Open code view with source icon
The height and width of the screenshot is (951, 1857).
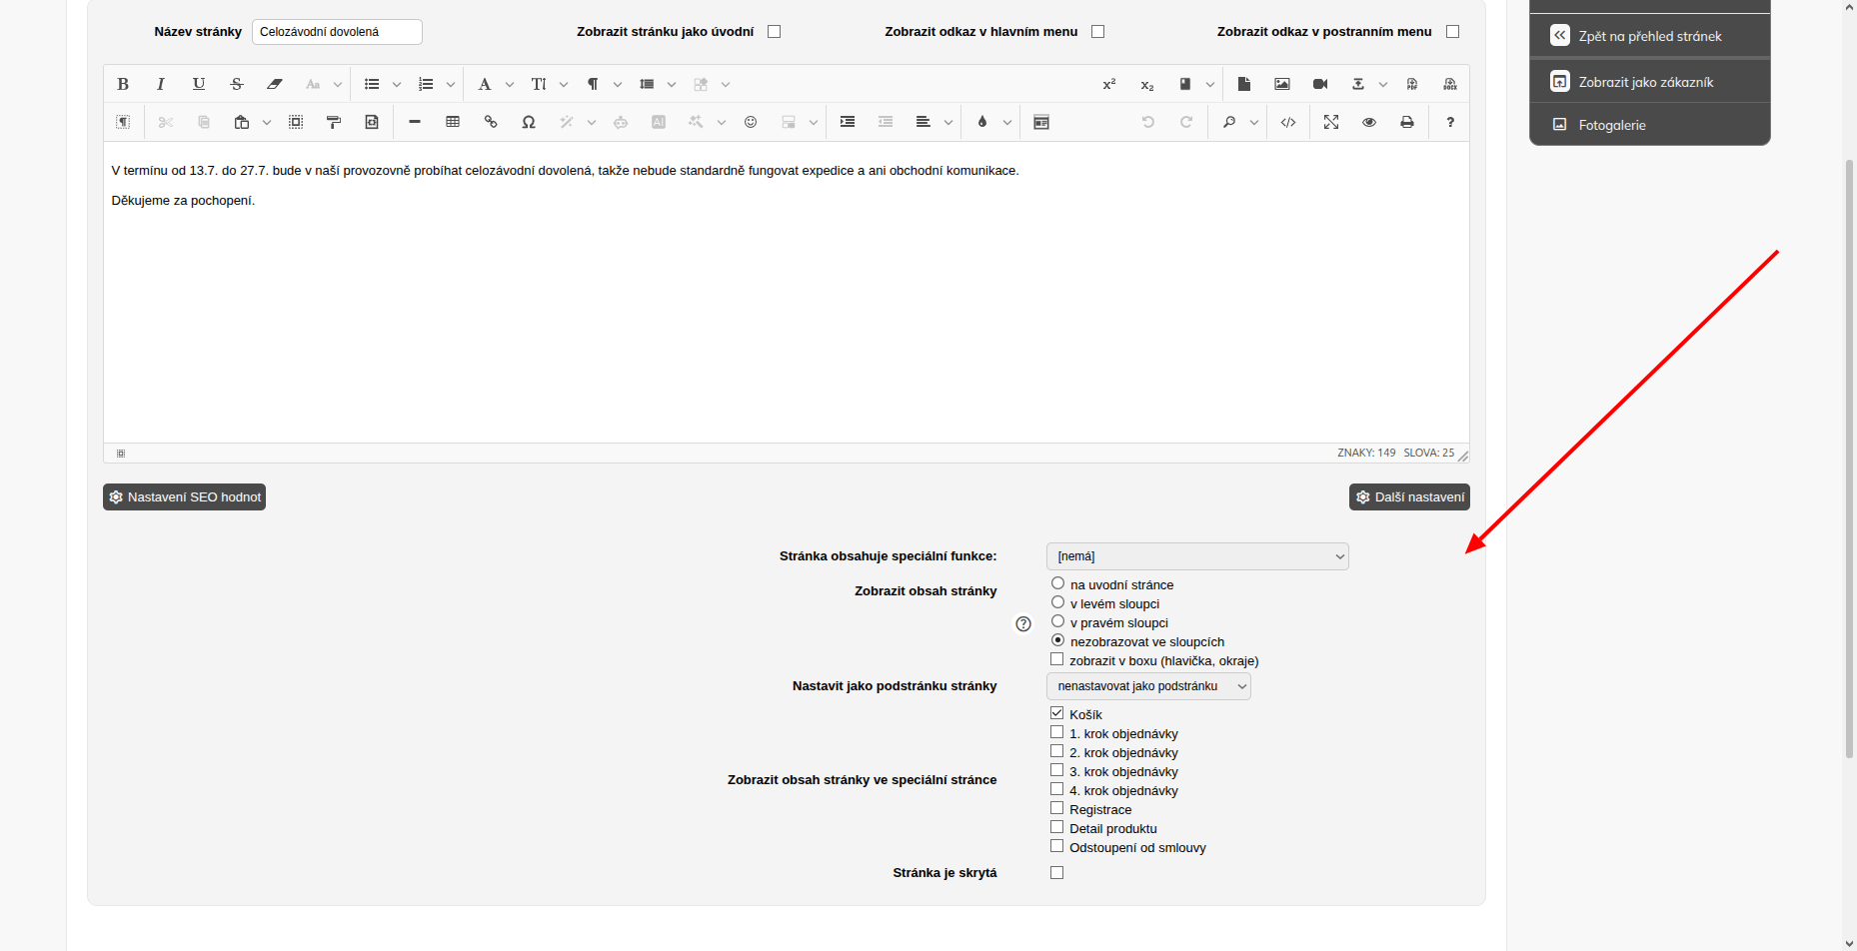coord(1288,122)
